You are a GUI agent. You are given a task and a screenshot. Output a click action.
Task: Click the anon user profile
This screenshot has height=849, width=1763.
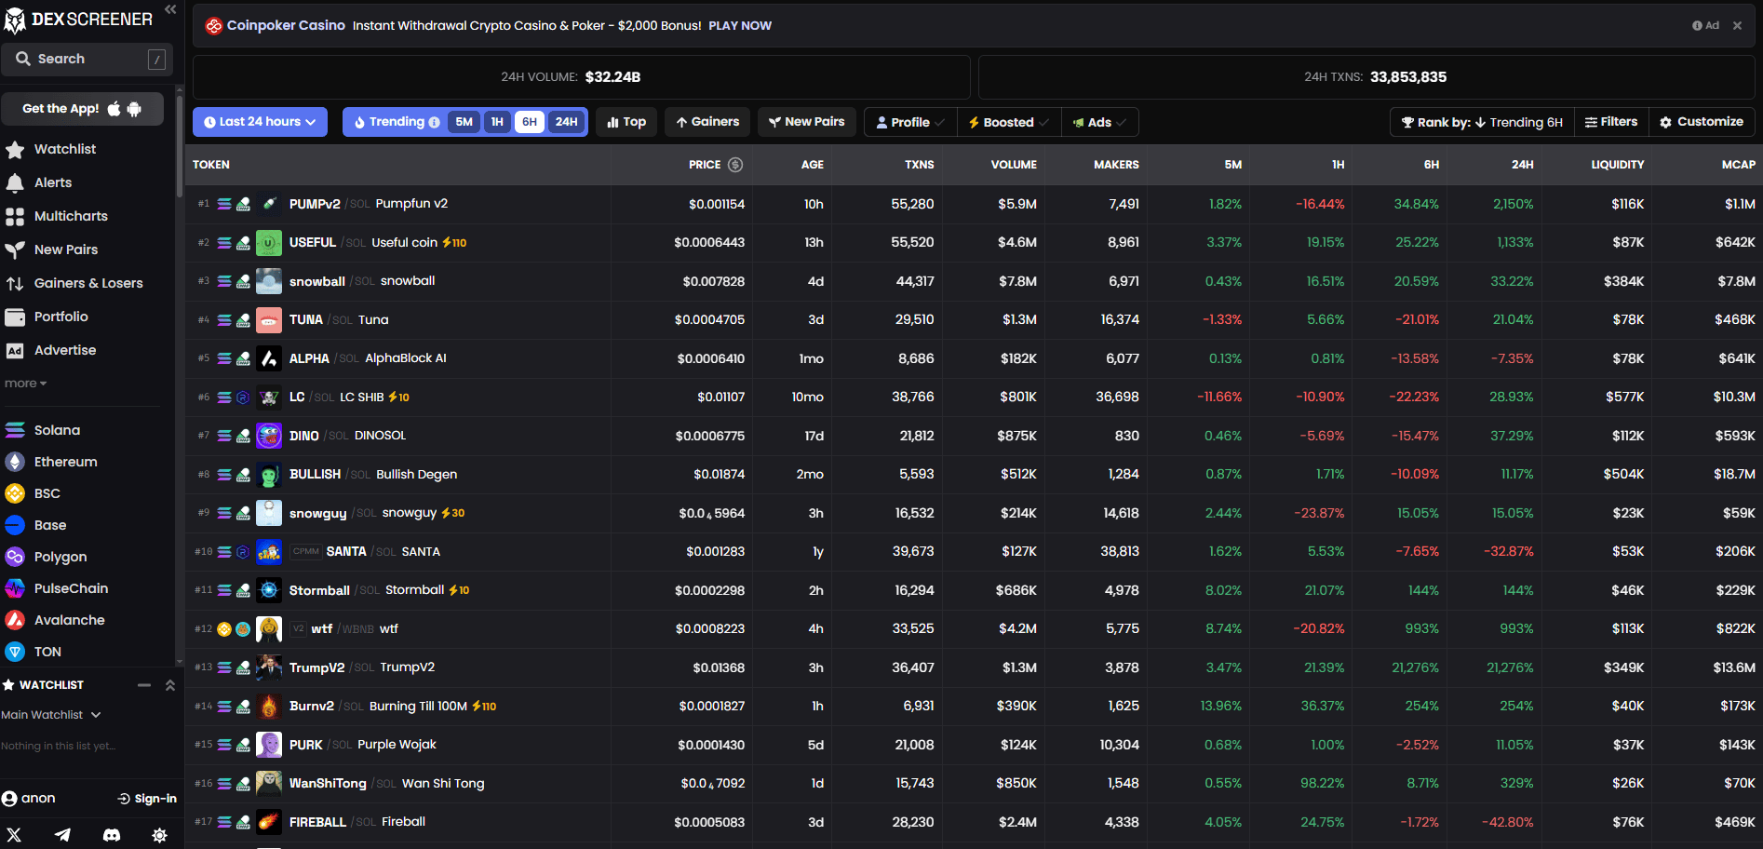pyautogui.click(x=29, y=799)
